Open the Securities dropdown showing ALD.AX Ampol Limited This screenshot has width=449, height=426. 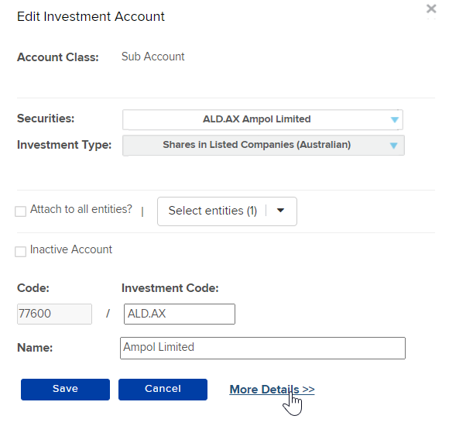(262, 119)
